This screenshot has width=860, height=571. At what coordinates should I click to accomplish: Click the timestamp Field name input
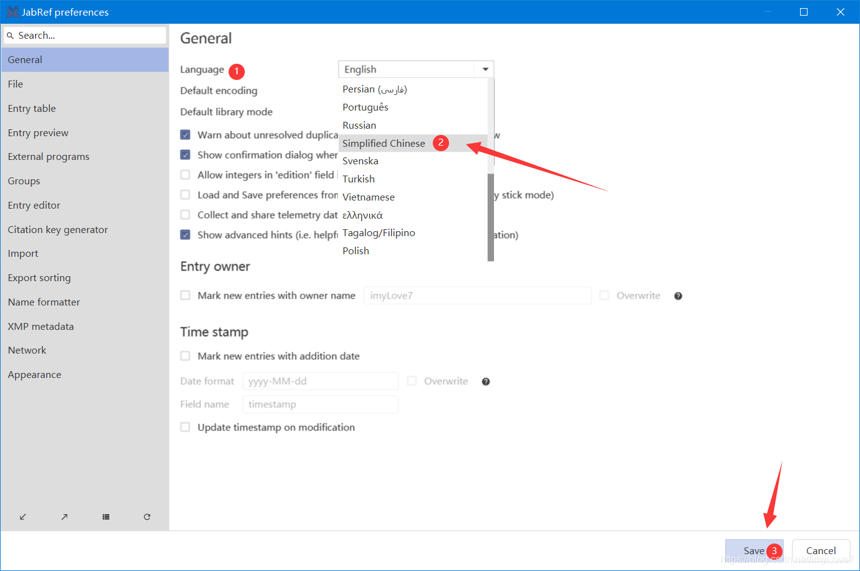pos(320,404)
